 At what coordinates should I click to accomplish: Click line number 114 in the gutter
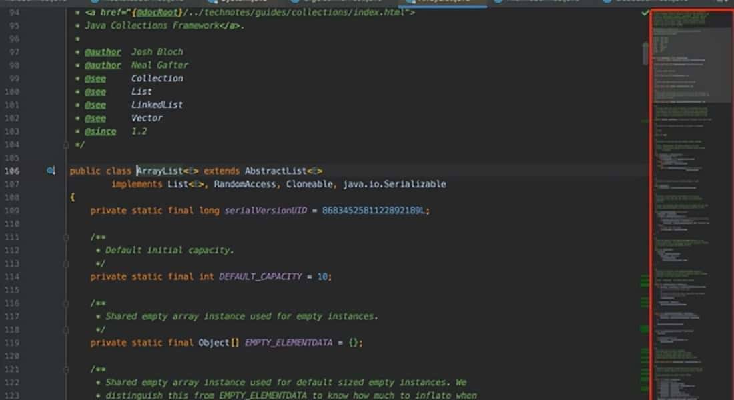tap(13, 277)
